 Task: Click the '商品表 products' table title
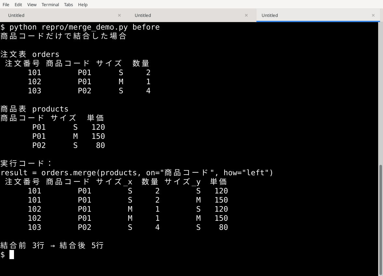[34, 109]
